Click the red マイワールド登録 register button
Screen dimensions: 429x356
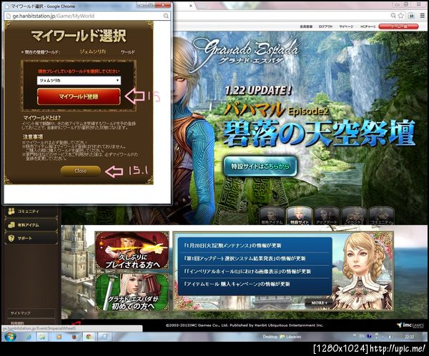coord(79,97)
